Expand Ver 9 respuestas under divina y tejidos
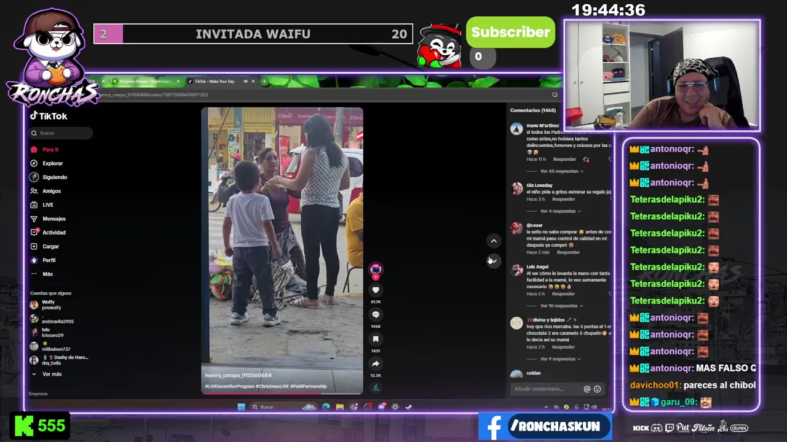Screen dimensions: 787x442 point(560,359)
